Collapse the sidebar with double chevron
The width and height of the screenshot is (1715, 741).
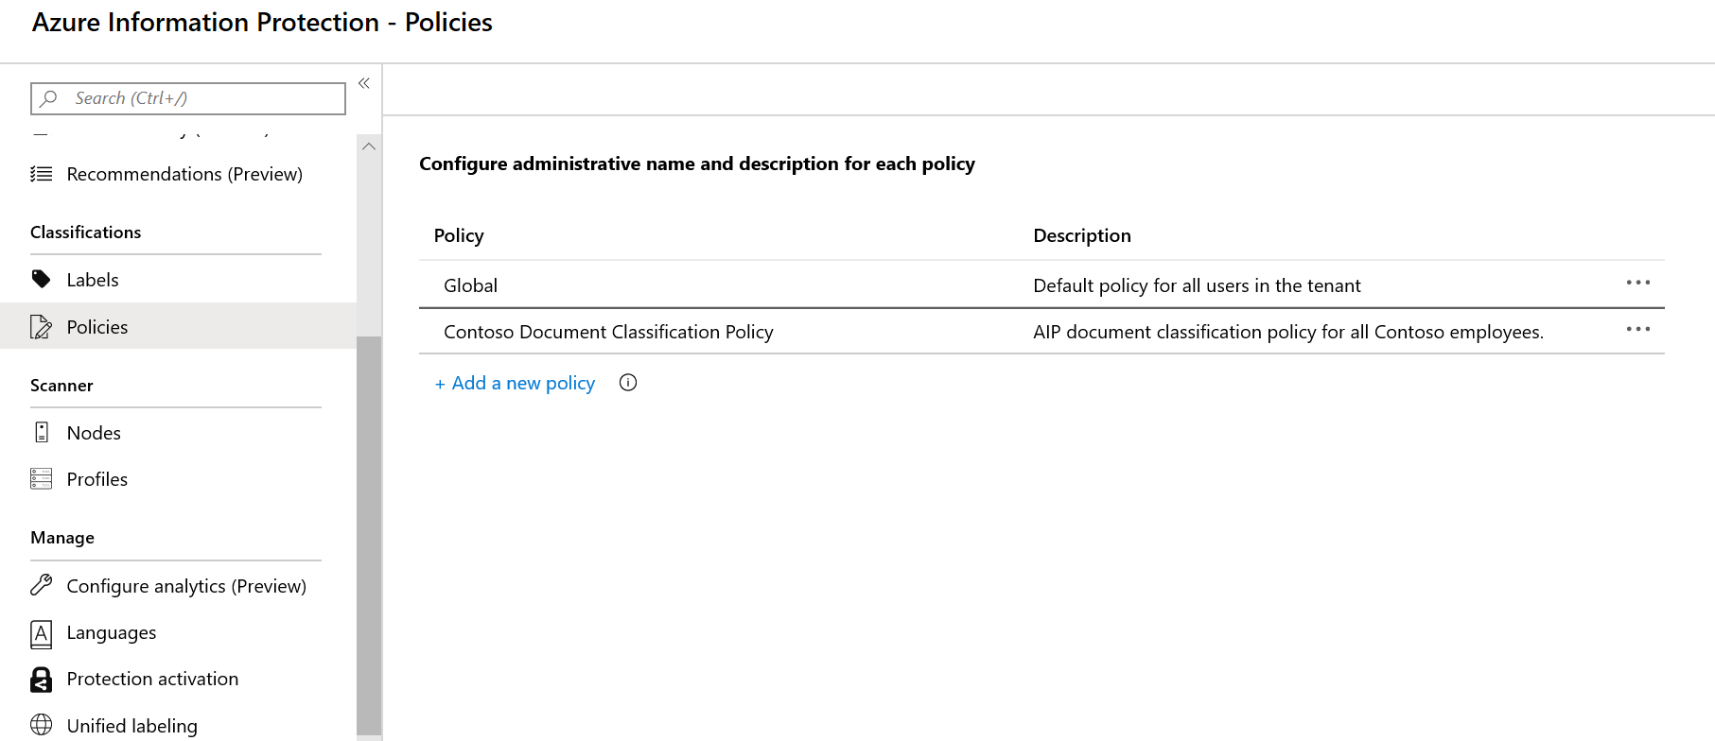pyautogui.click(x=364, y=83)
